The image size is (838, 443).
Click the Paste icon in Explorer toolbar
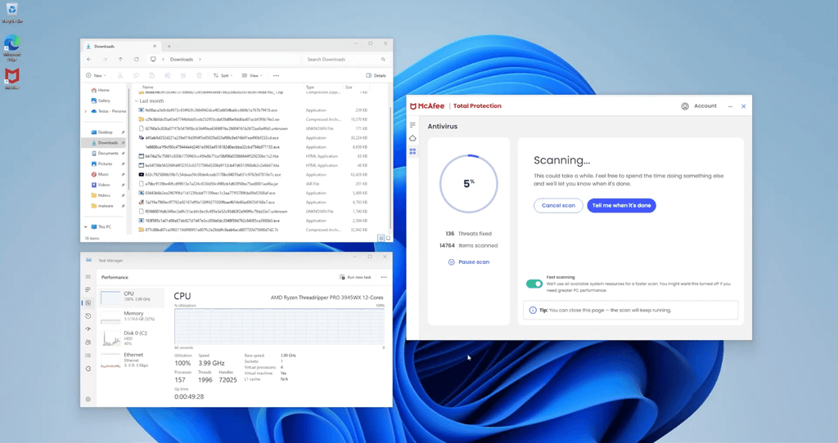point(151,76)
